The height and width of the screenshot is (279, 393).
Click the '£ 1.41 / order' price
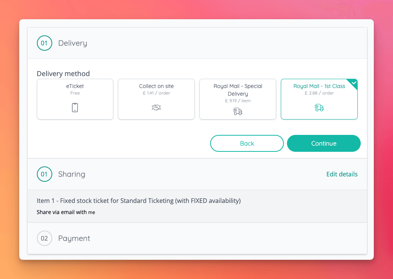[x=156, y=93]
